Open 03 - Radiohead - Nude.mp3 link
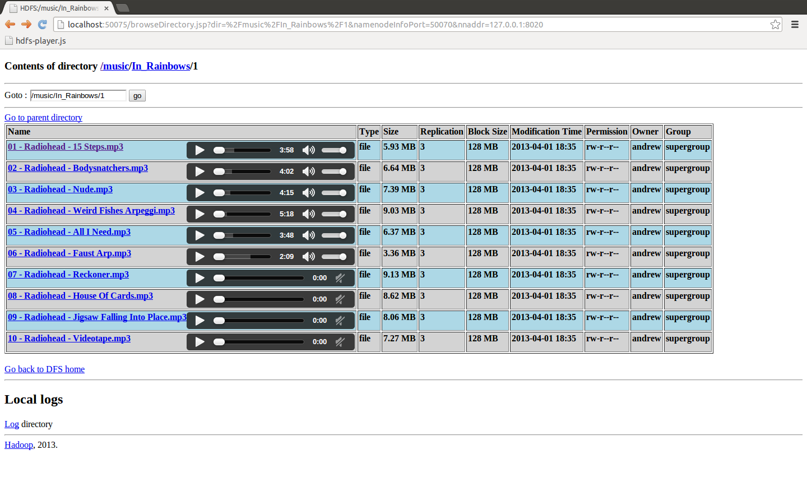 [60, 189]
